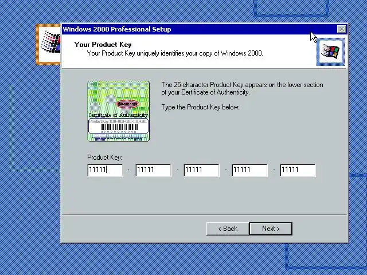Viewport: 367px width, 275px height.
Task: Click the Windows logo behind the dialog
Action: 49,44
